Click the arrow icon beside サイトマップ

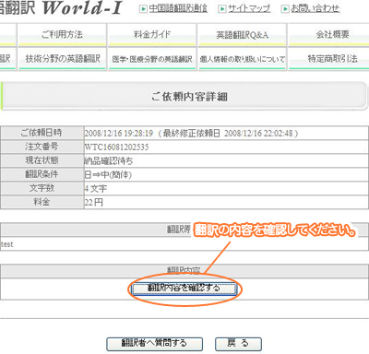click(x=221, y=9)
